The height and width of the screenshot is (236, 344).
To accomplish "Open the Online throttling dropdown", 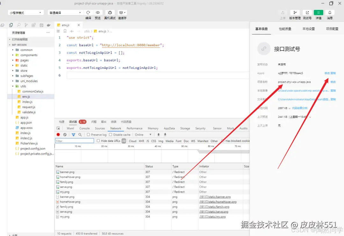I will pos(143,135).
